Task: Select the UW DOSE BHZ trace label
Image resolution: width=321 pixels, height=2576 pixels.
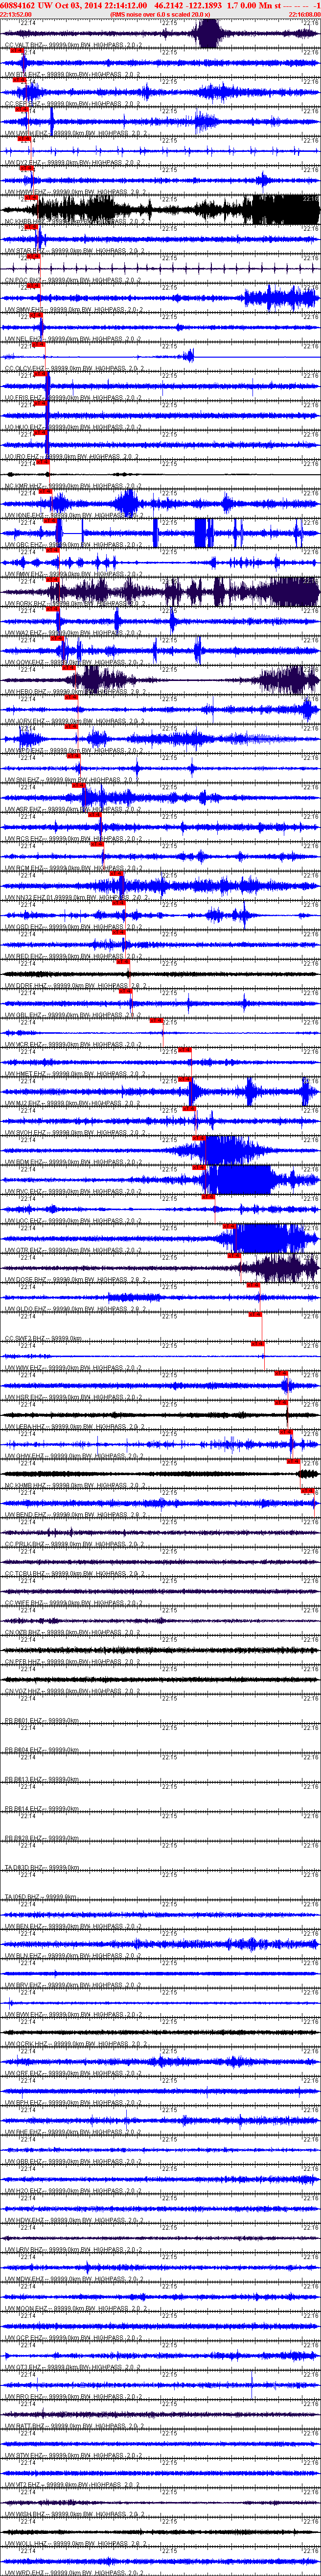Action: [26, 1279]
